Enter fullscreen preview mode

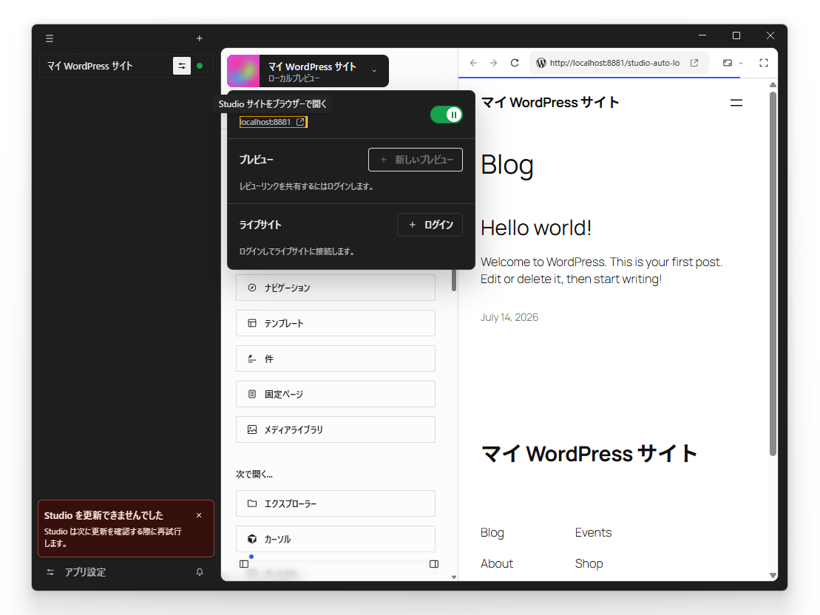click(x=764, y=63)
